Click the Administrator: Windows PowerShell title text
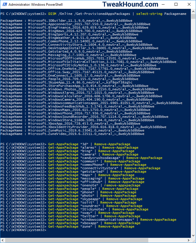Viewport: 196px width, 243px height. [35, 5]
